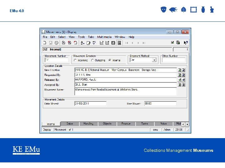Open the Tabs menu
The image size is (225, 168).
pyautogui.click(x=91, y=37)
